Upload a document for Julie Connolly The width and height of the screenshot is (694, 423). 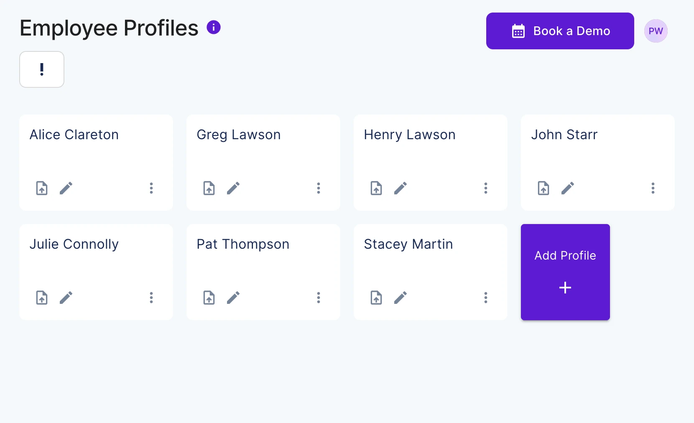point(42,298)
